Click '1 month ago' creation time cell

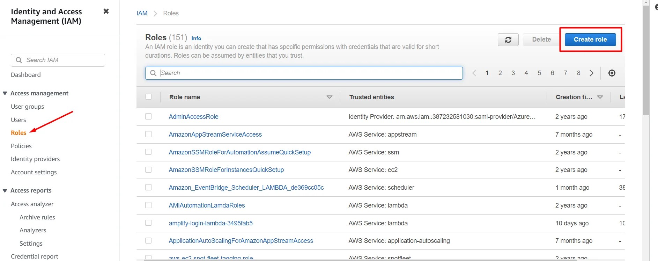(x=572, y=188)
